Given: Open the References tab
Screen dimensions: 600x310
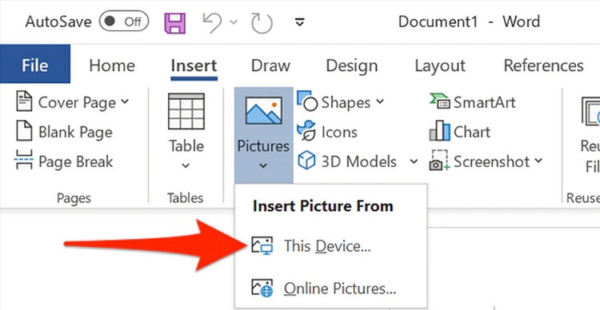Looking at the screenshot, I should [x=543, y=66].
